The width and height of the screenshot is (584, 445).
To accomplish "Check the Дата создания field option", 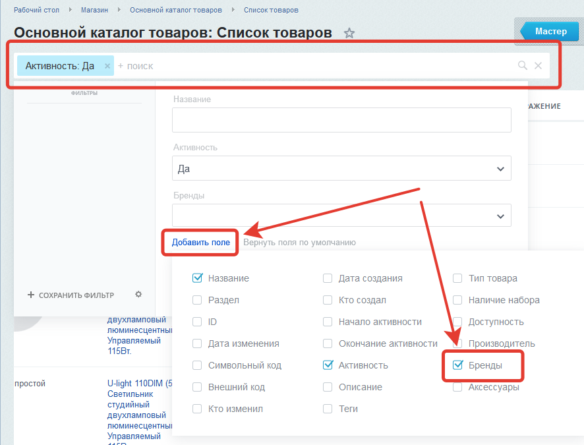I will pyautogui.click(x=328, y=278).
